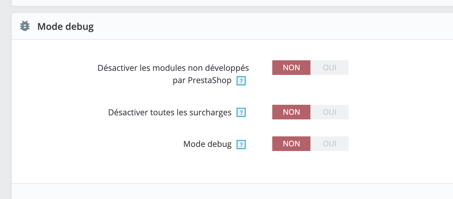This screenshot has width=453, height=199.
Task: Click the Désactiver toutes les surcharges label
Action: coord(170,112)
